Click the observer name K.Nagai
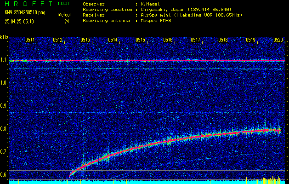The image size is (289, 184). 149,4
